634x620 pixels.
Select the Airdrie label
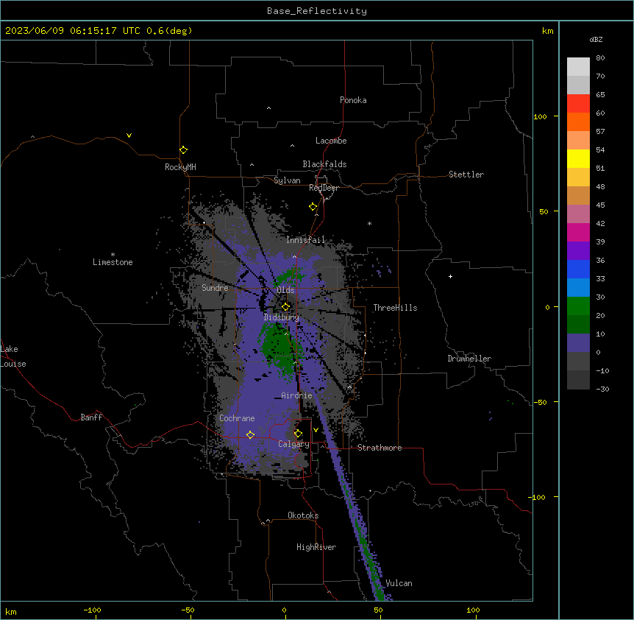297,395
